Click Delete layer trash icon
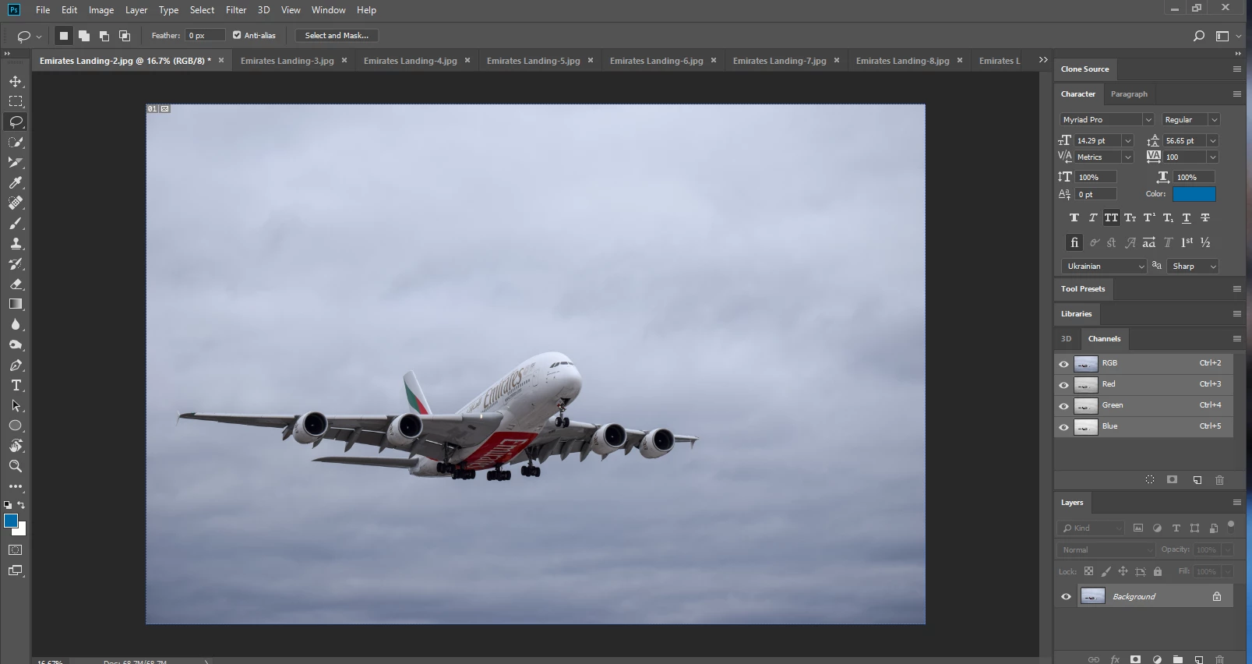This screenshot has height=664, width=1252. 1220,659
